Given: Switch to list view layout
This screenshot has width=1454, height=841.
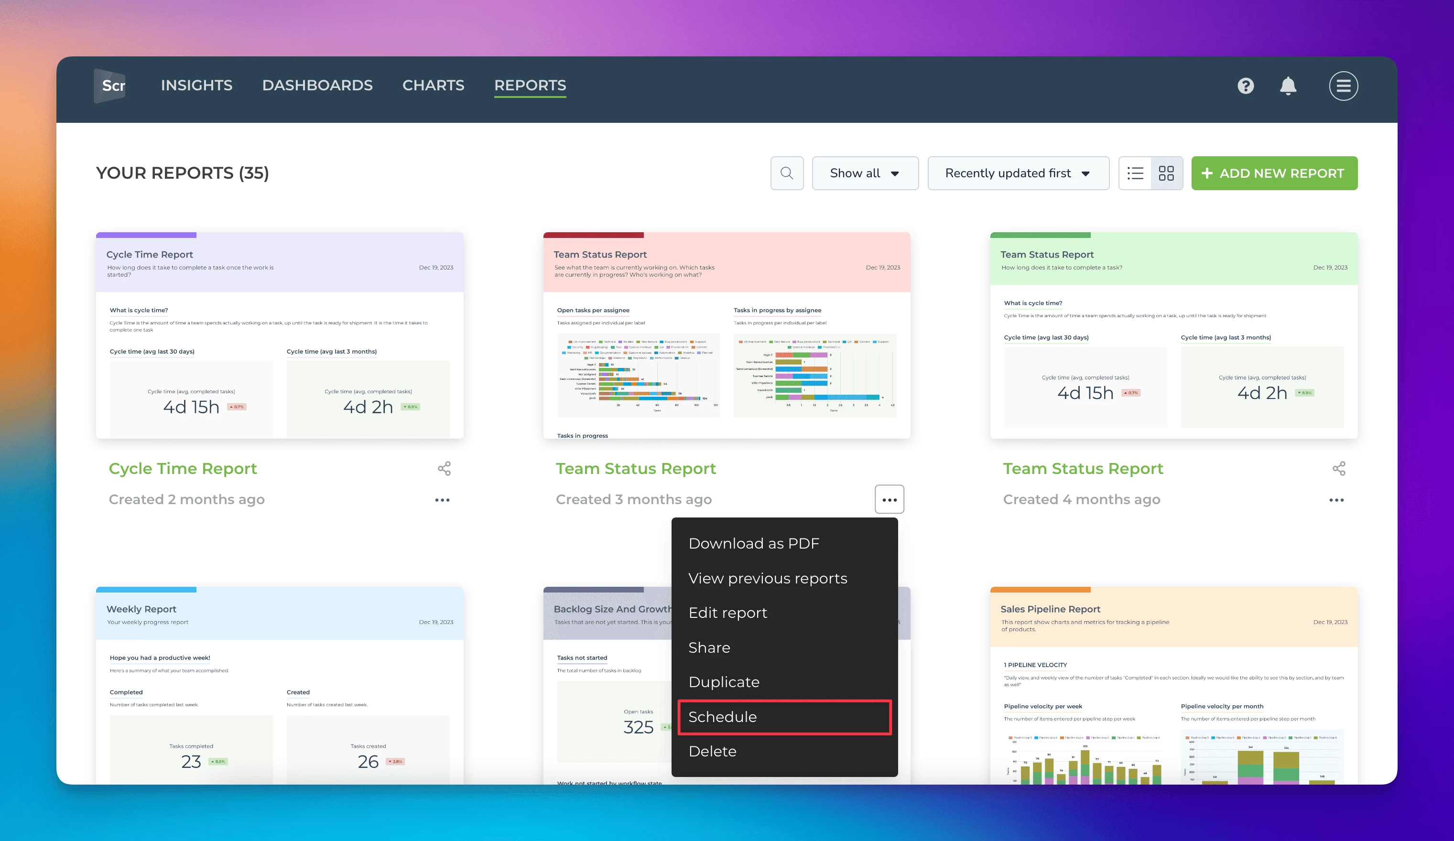Looking at the screenshot, I should tap(1135, 173).
